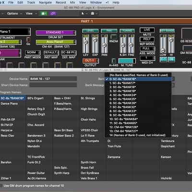
Task: Click the PAN fader knob
Action: 104,45
